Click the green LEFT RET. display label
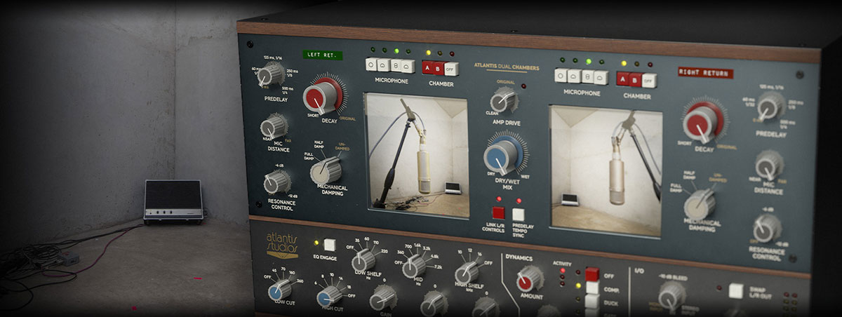 pos(323,54)
